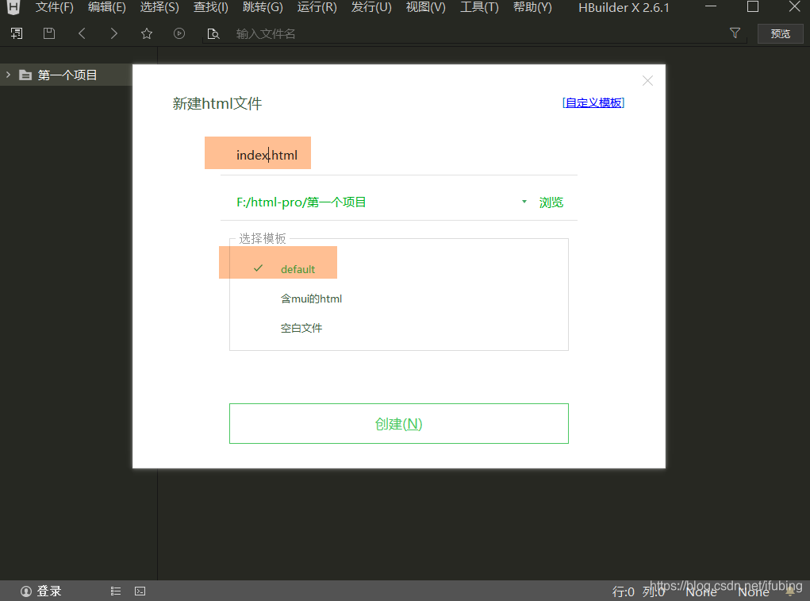
Task: Create a new file via the toolbar icon
Action: pos(16,33)
